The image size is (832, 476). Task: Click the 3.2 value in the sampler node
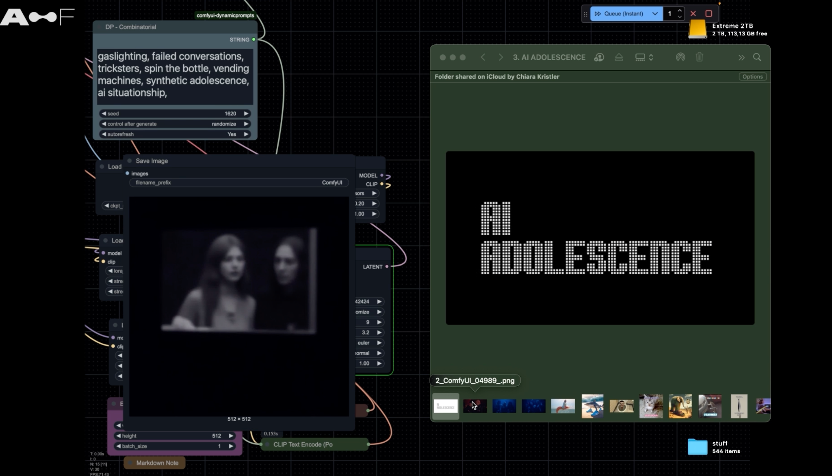point(366,333)
